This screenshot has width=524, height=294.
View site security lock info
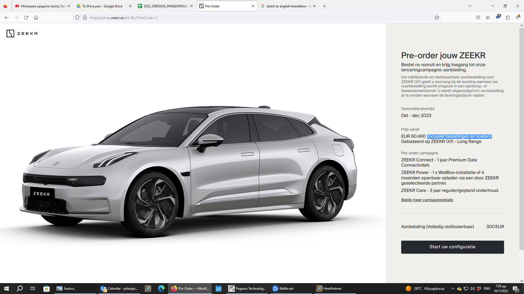pos(85,18)
